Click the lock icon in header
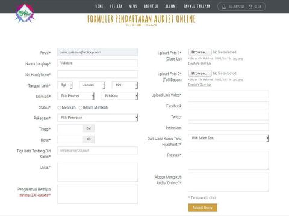 pyautogui.click(x=250, y=7)
